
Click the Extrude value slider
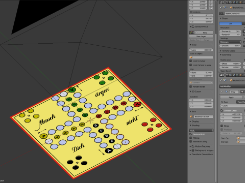[x=230, y=67]
